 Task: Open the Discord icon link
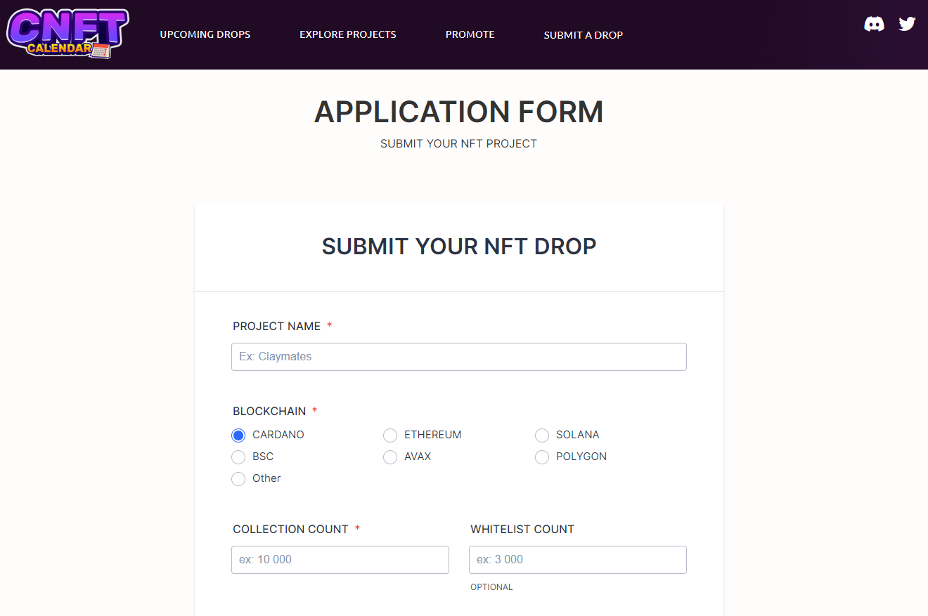874,25
